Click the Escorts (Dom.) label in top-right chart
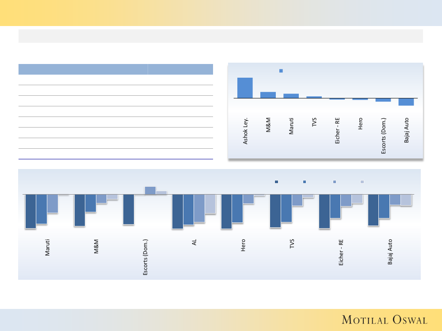Image resolution: width=442 pixels, height=331 pixels. coord(383,135)
